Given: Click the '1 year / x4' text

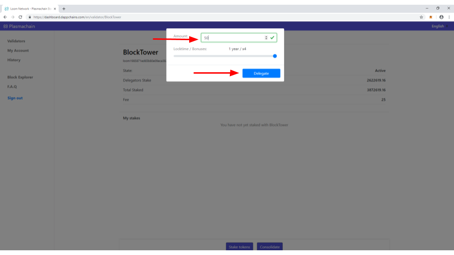Looking at the screenshot, I should 237,49.
